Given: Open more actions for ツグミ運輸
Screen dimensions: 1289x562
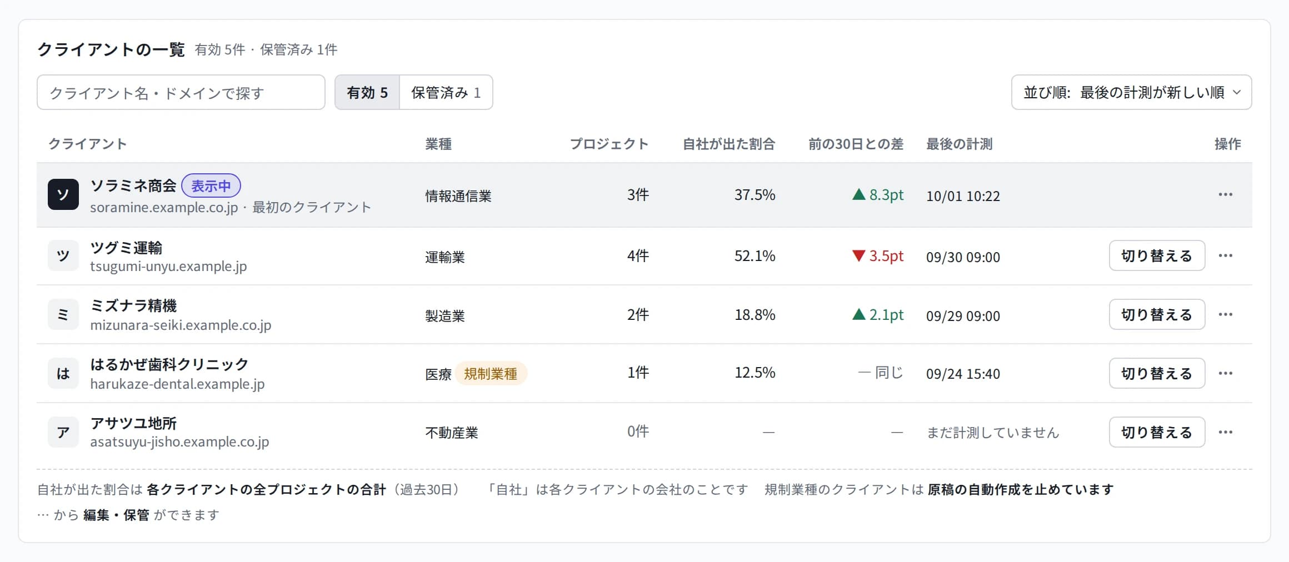Looking at the screenshot, I should 1225,255.
